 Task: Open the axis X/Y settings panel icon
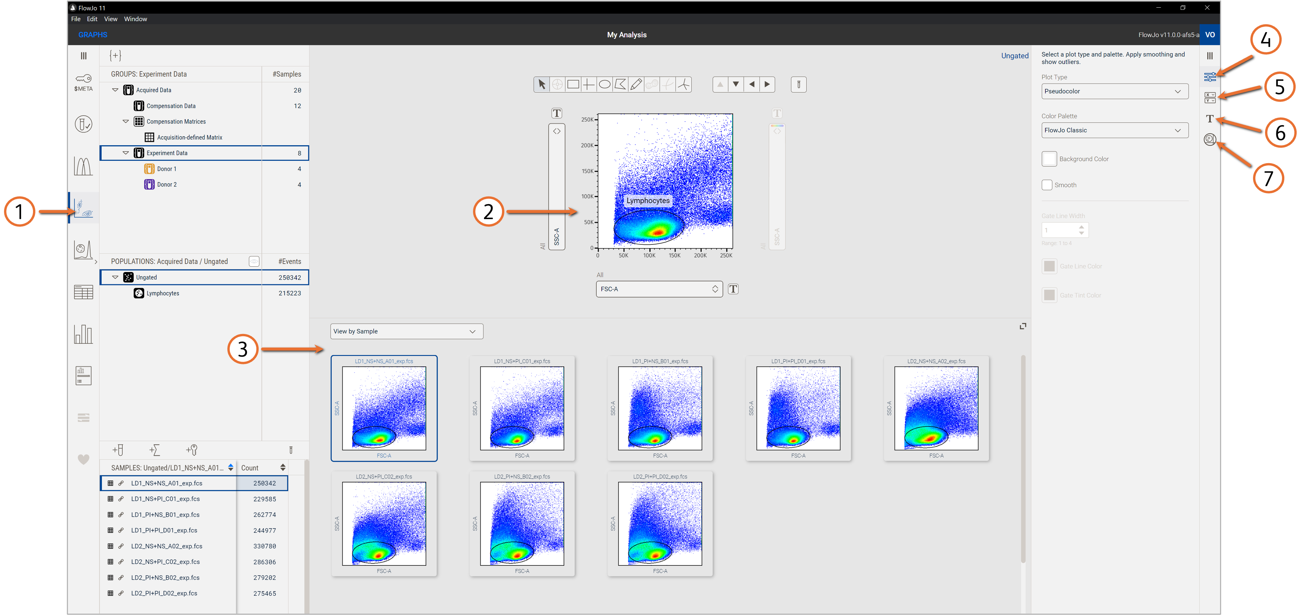(x=1210, y=98)
